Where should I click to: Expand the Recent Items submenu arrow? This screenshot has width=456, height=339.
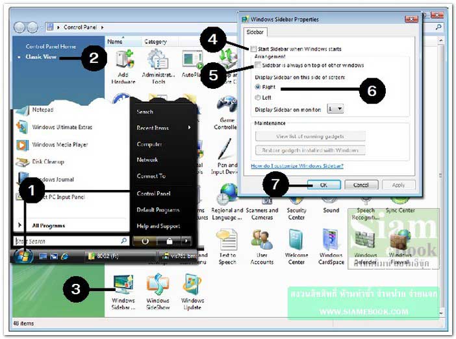(x=189, y=128)
